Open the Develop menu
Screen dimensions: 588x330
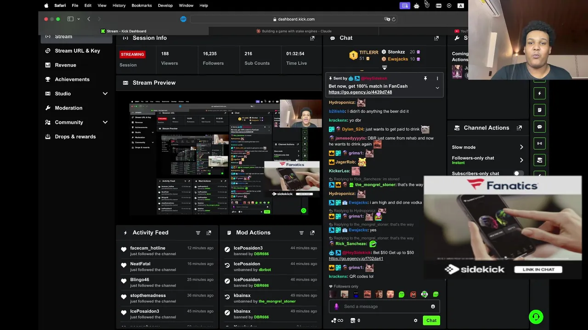coord(165,5)
